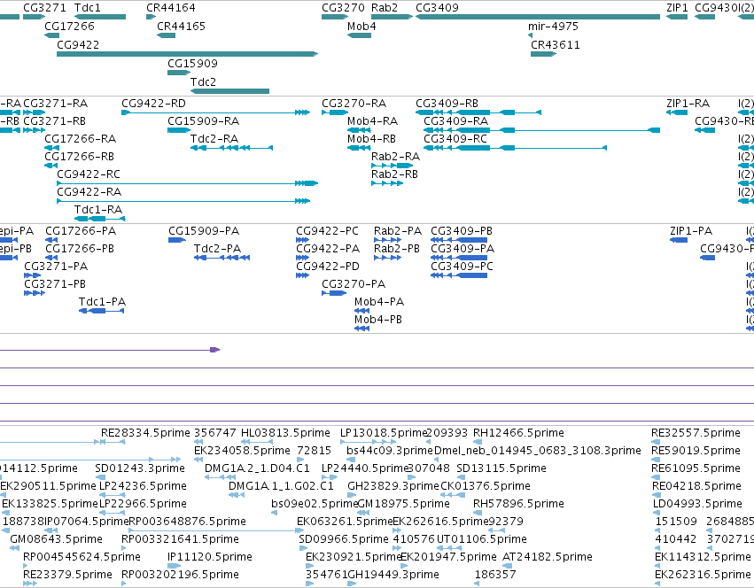Click the Tdc2 gene bar
754x588 pixels.
[229, 91]
